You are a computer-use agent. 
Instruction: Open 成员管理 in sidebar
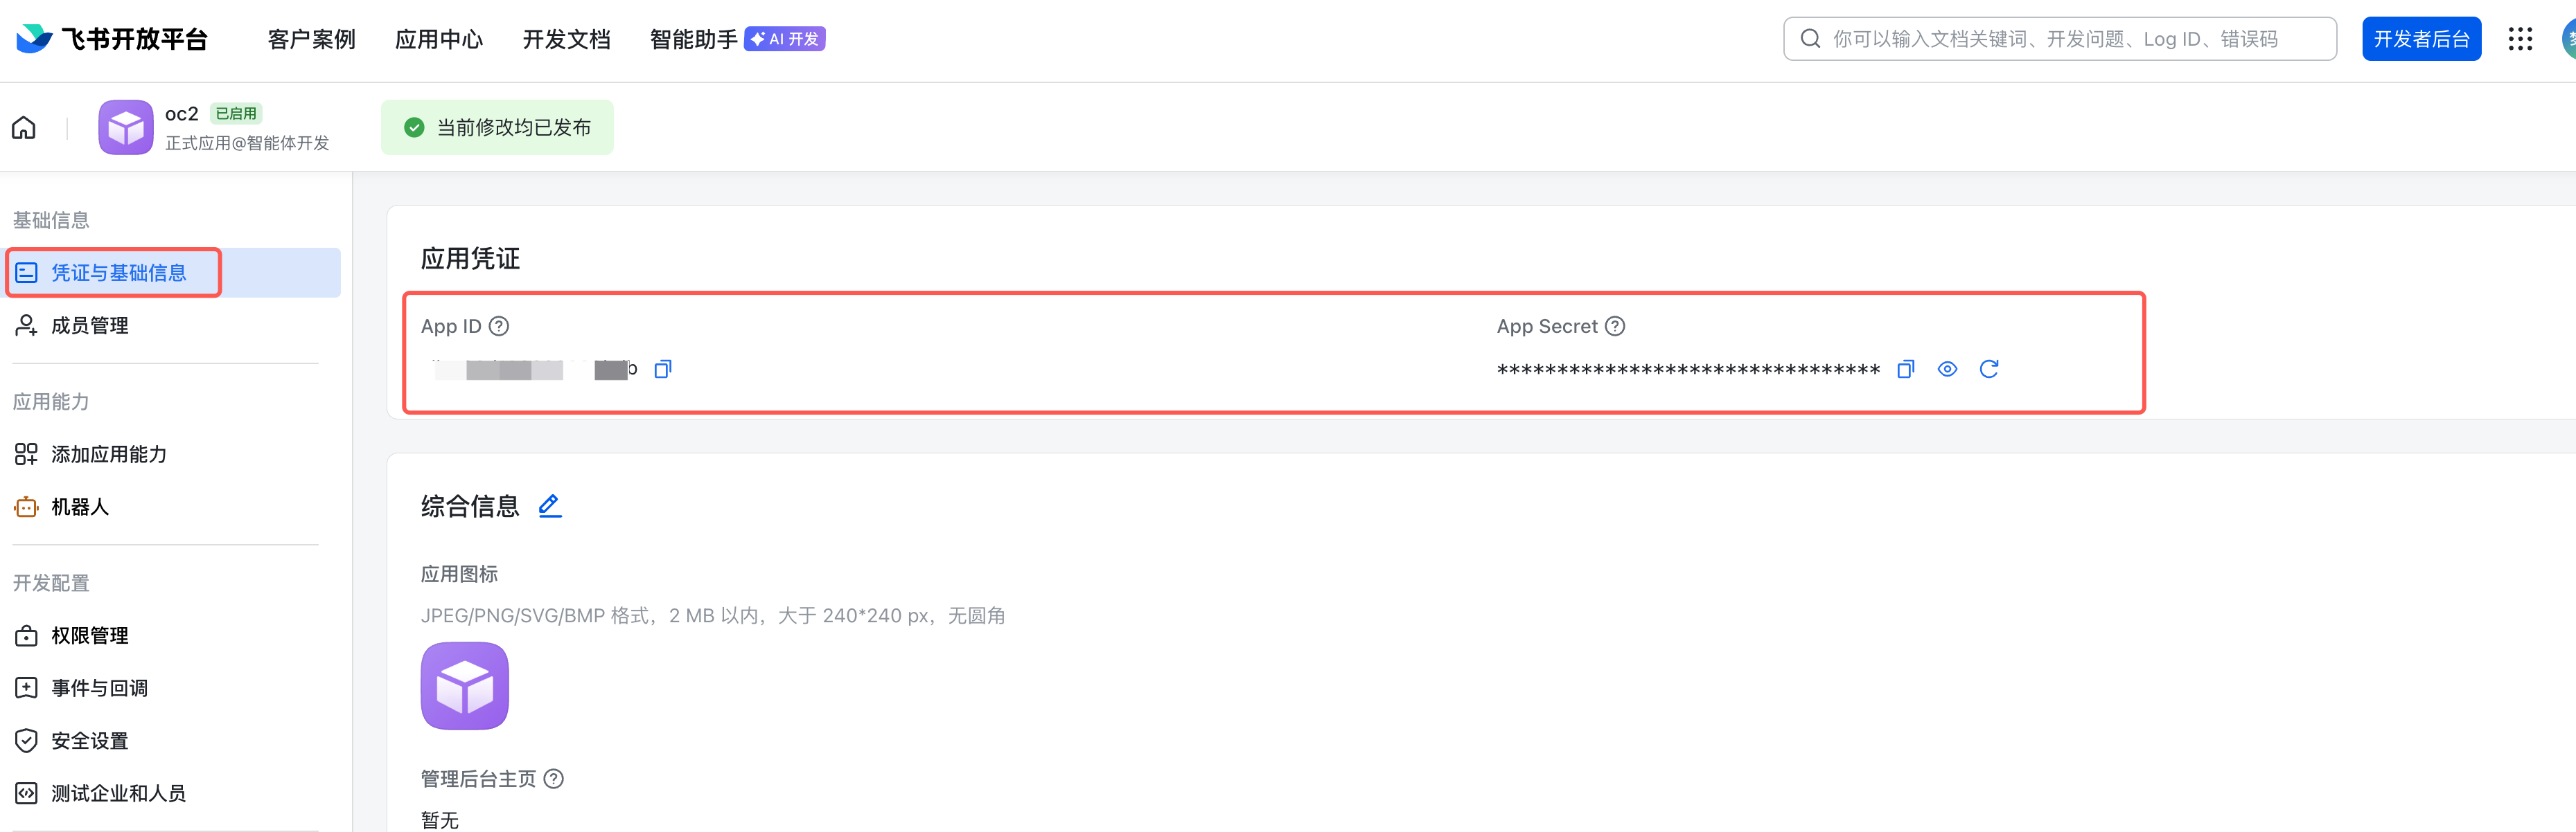coord(89,325)
